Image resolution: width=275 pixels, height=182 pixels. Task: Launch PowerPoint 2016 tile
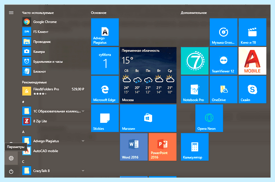tap(163, 147)
